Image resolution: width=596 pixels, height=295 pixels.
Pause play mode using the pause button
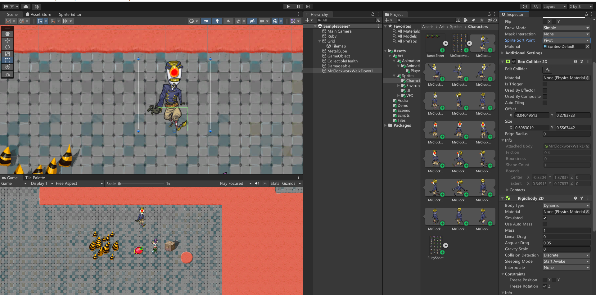(298, 6)
